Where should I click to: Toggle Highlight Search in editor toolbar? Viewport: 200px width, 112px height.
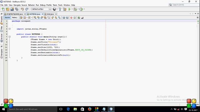pos(45,18)
